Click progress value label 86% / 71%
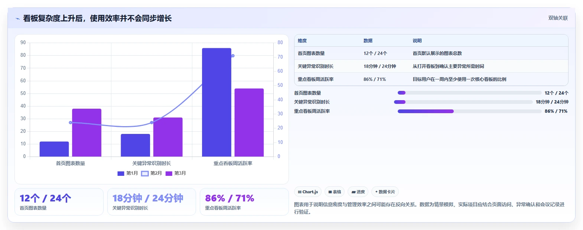The image size is (583, 230). [556, 111]
